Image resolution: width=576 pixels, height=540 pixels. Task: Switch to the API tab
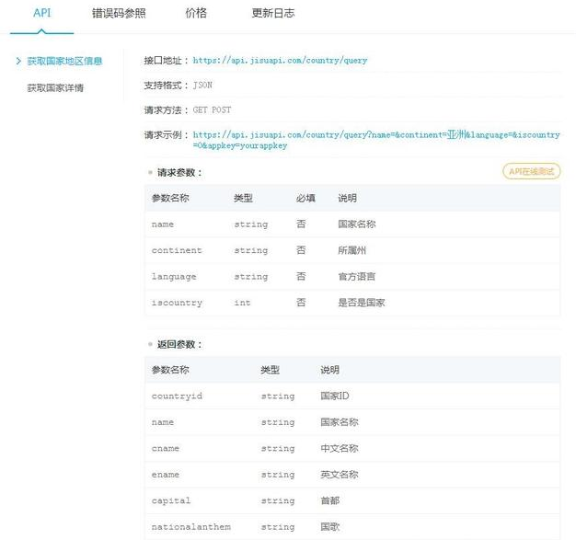[x=42, y=13]
